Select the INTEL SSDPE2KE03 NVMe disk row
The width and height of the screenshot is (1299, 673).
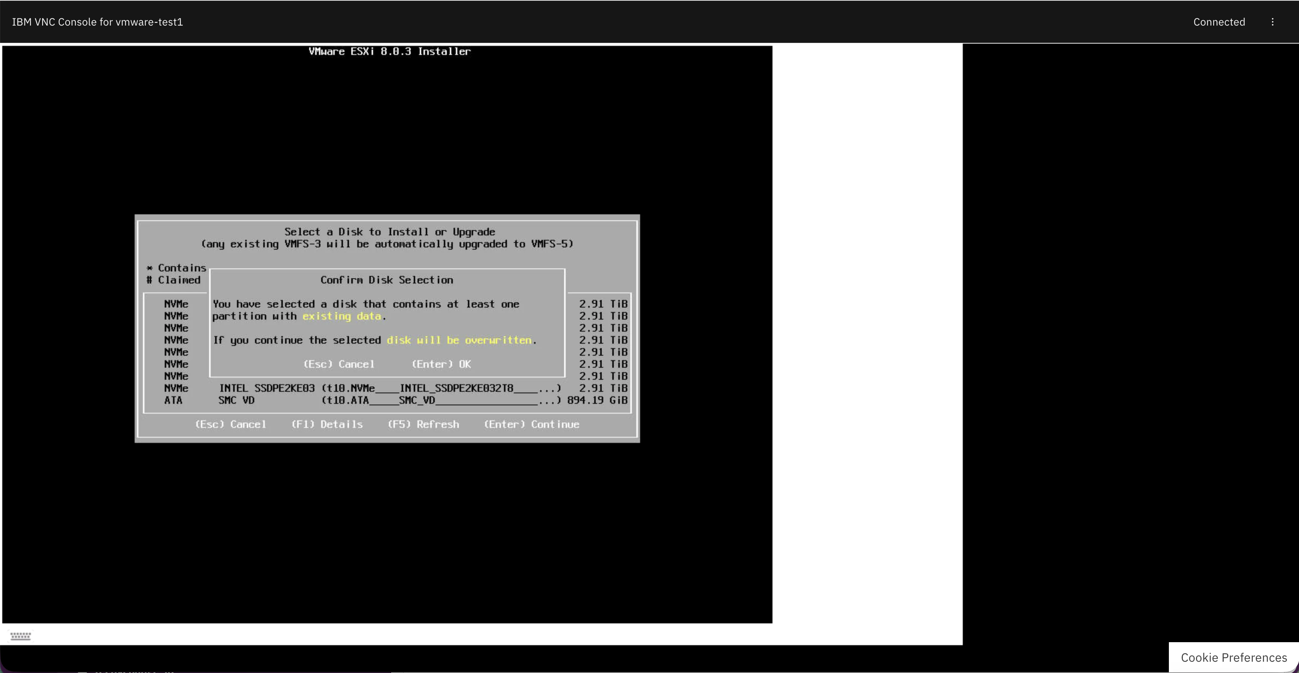coord(387,388)
